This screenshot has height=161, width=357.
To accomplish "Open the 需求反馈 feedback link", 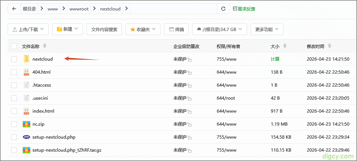I will tap(244, 9).
